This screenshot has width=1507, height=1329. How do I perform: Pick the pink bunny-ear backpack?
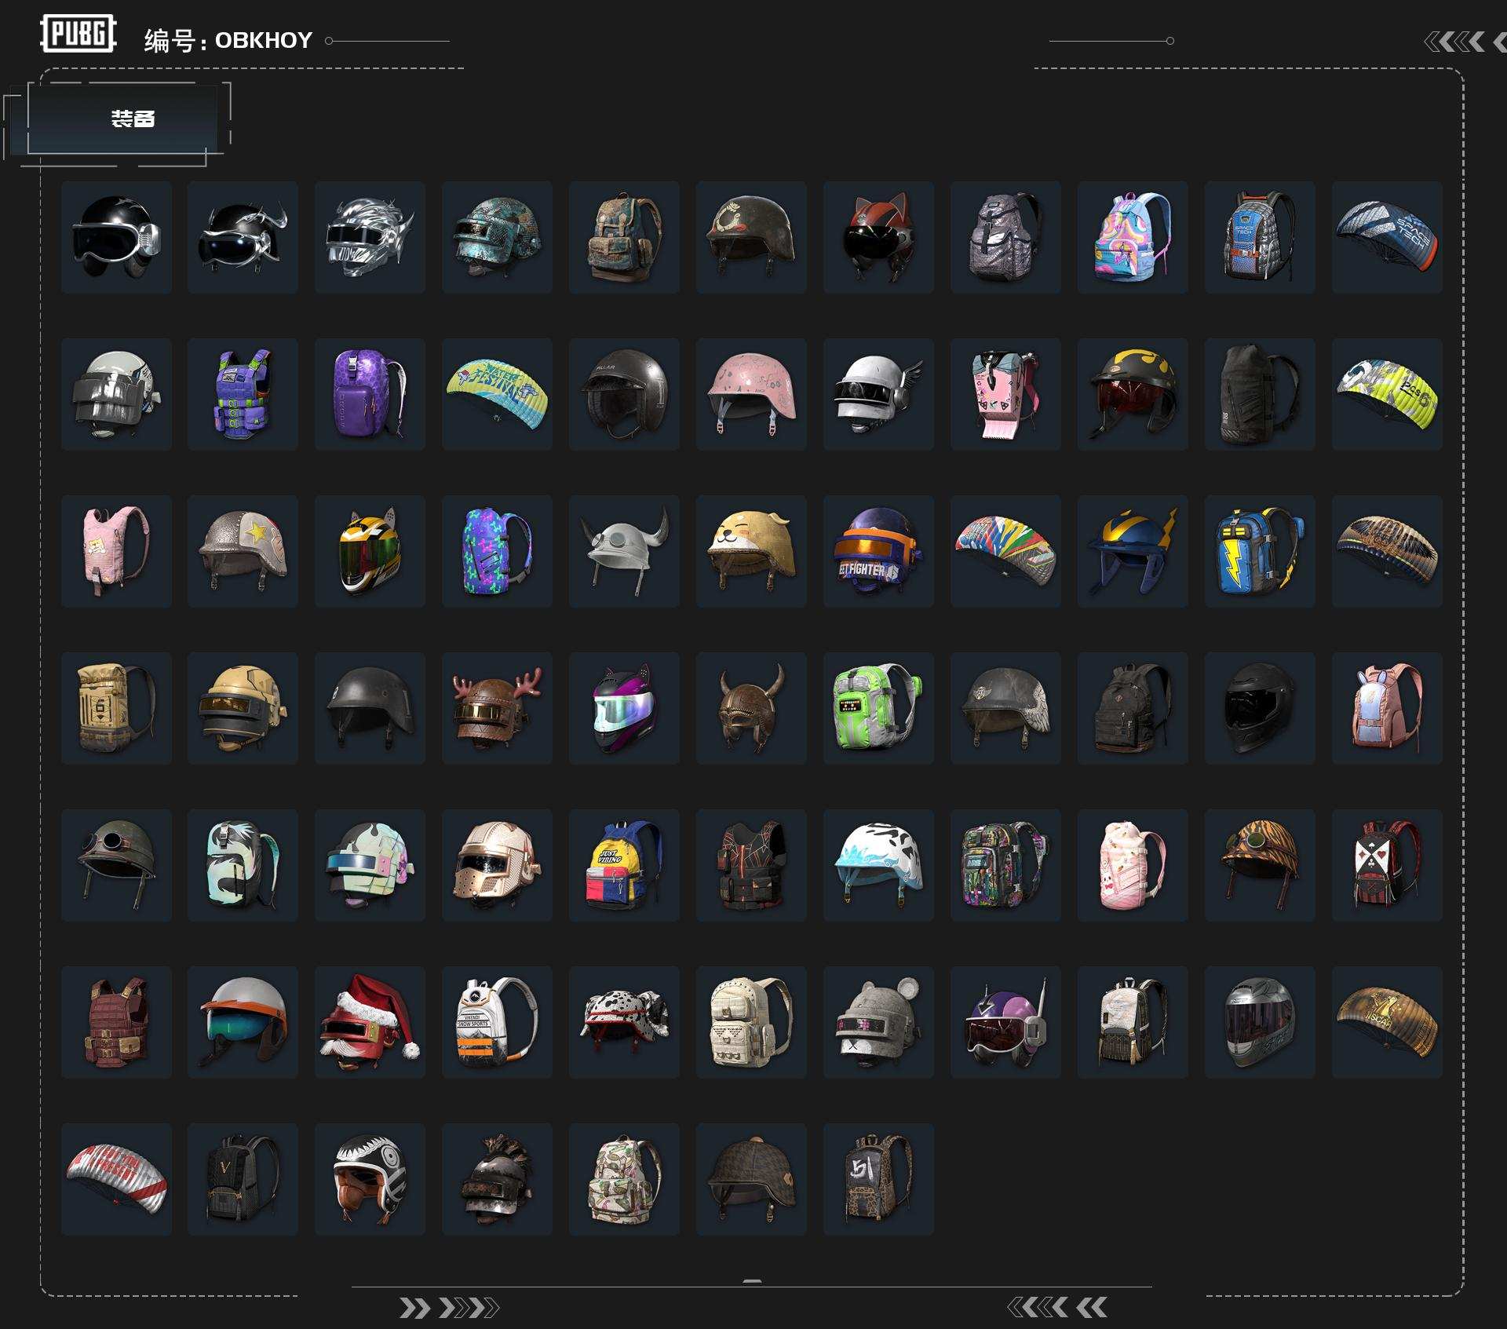tap(1387, 708)
